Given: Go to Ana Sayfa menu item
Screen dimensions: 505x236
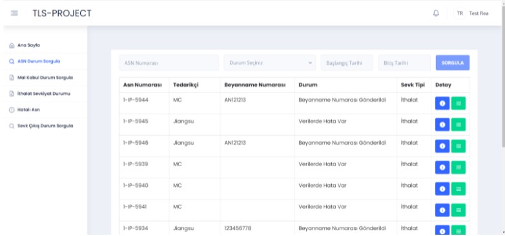Looking at the screenshot, I should pyautogui.click(x=28, y=45).
